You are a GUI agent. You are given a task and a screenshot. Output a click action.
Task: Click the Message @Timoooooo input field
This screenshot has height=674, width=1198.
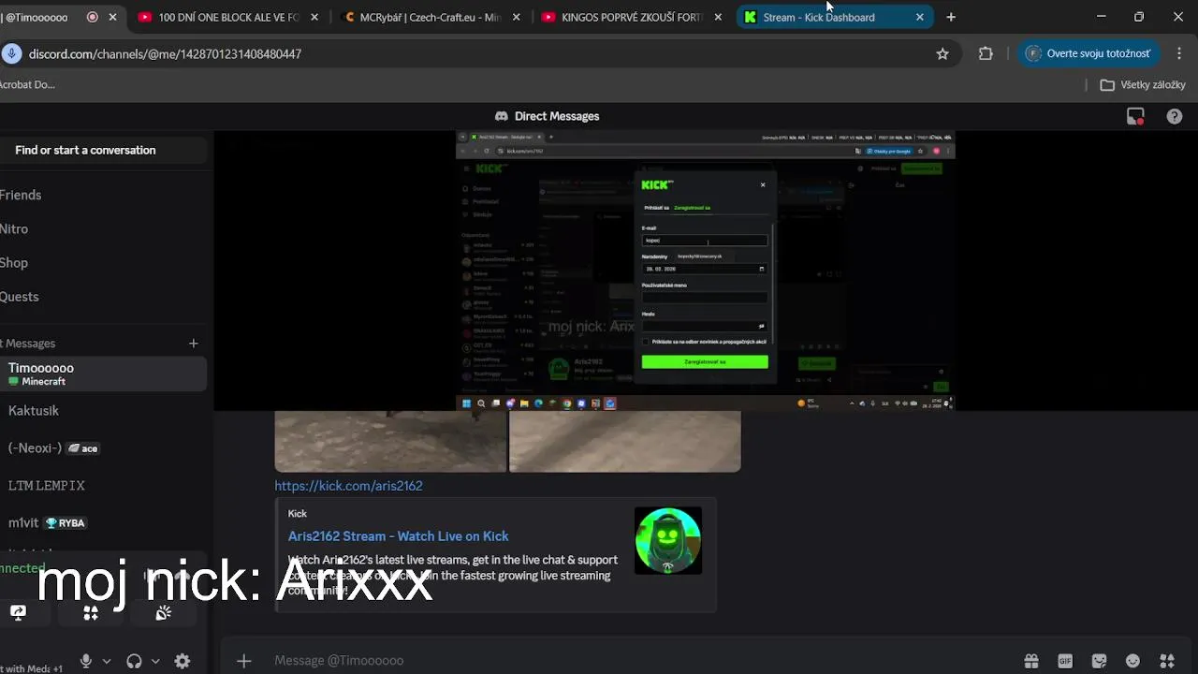point(636,661)
